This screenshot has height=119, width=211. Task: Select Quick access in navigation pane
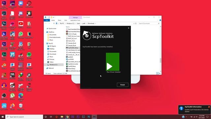click(x=52, y=28)
